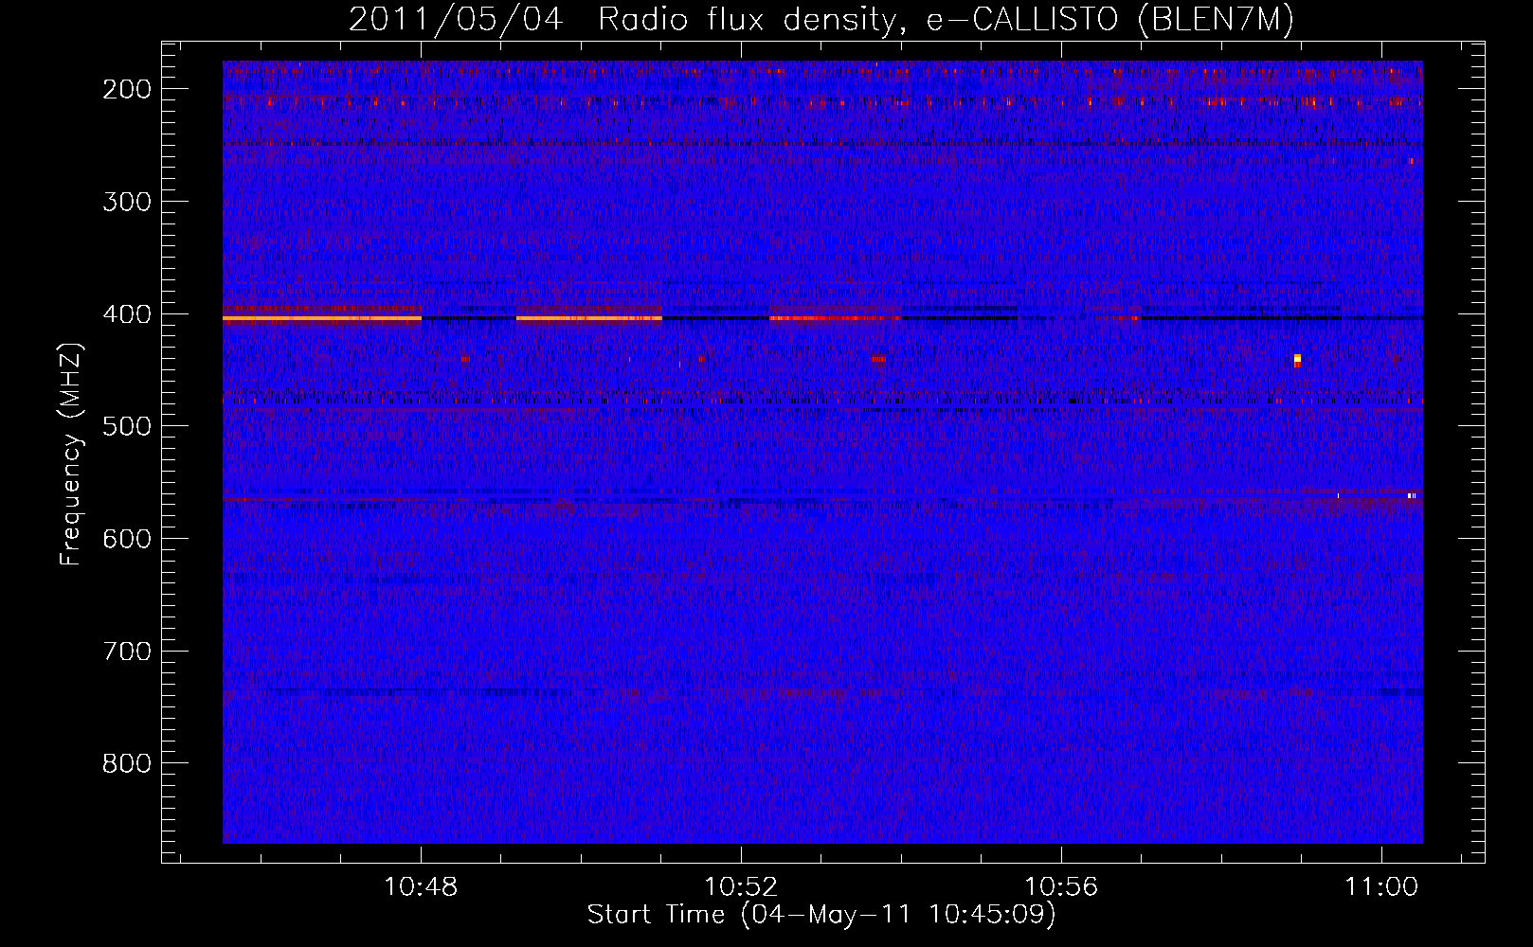Click the 300 frequency tick label
1533x947 pixels.
coord(126,202)
